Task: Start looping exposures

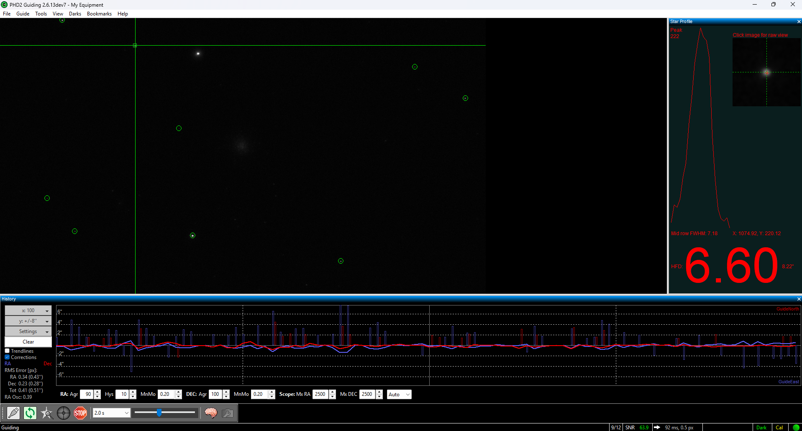Action: tap(30, 413)
